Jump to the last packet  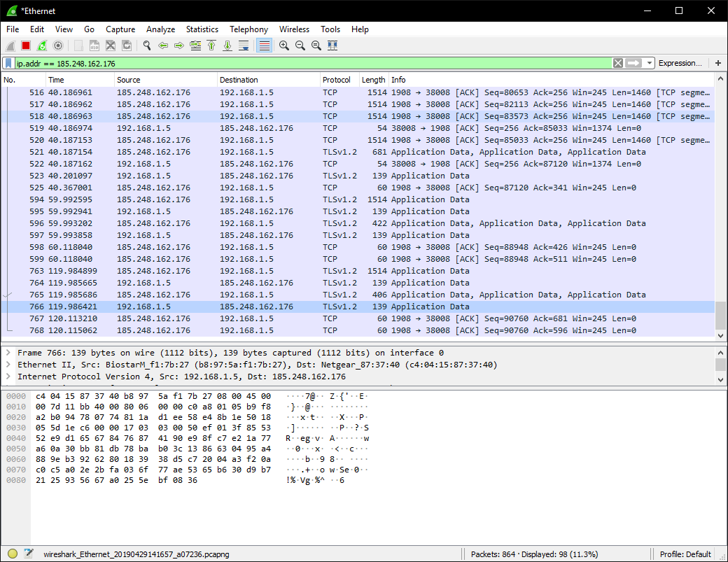(x=227, y=45)
